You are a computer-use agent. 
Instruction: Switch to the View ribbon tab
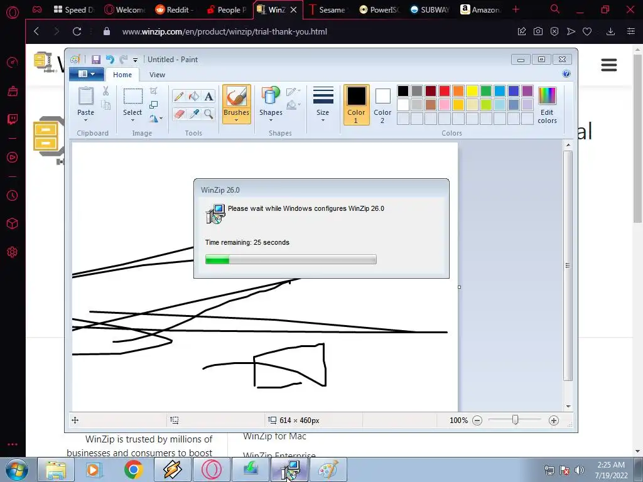157,75
